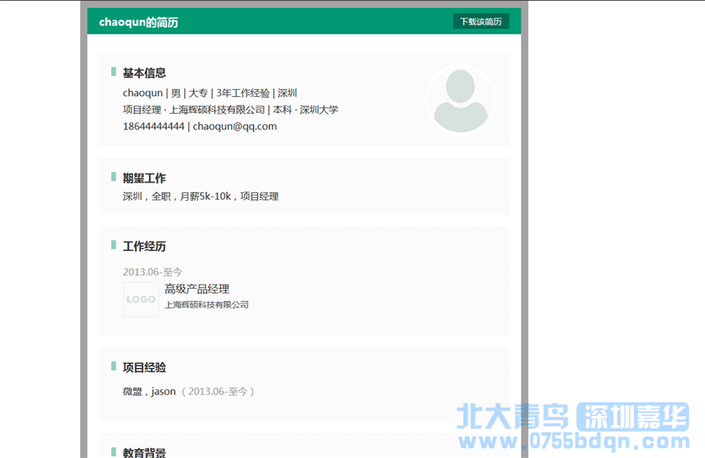
Task: Click the 期望工作 section heading
Action: pyautogui.click(x=145, y=178)
